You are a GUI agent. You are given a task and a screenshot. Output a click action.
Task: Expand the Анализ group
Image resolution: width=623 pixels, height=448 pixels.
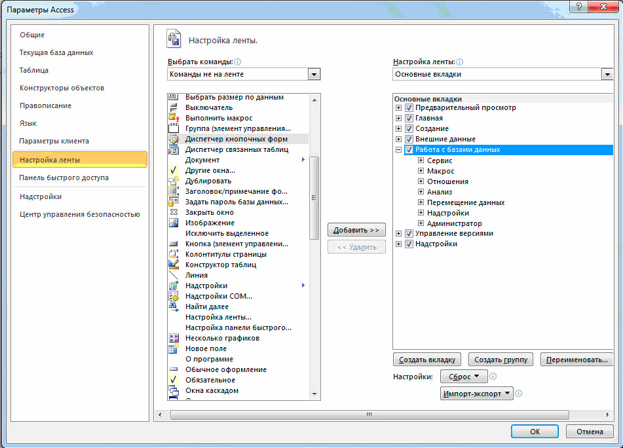point(421,191)
